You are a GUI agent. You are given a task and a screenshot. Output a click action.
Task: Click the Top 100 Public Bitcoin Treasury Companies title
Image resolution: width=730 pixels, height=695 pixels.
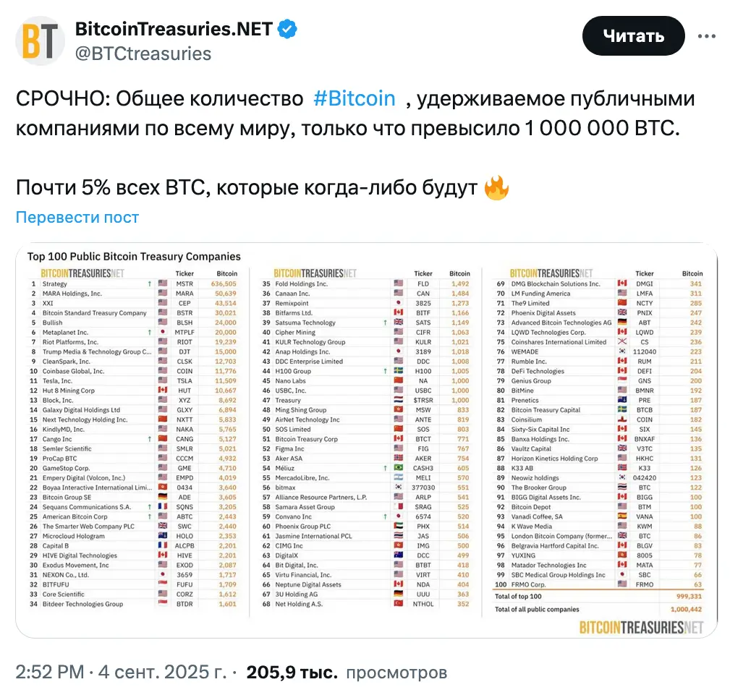pyautogui.click(x=134, y=257)
